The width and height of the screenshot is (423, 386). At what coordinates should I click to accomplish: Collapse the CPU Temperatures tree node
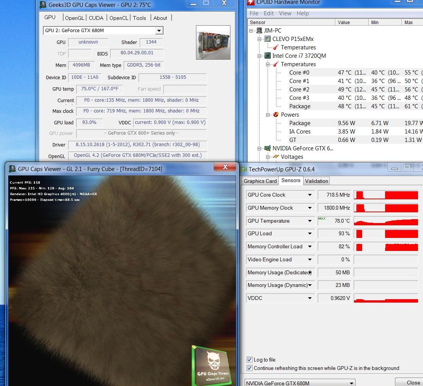pos(268,64)
